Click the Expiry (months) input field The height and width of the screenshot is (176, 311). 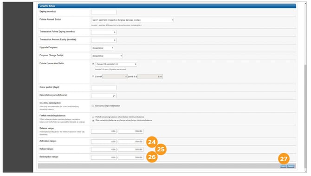click(104, 12)
